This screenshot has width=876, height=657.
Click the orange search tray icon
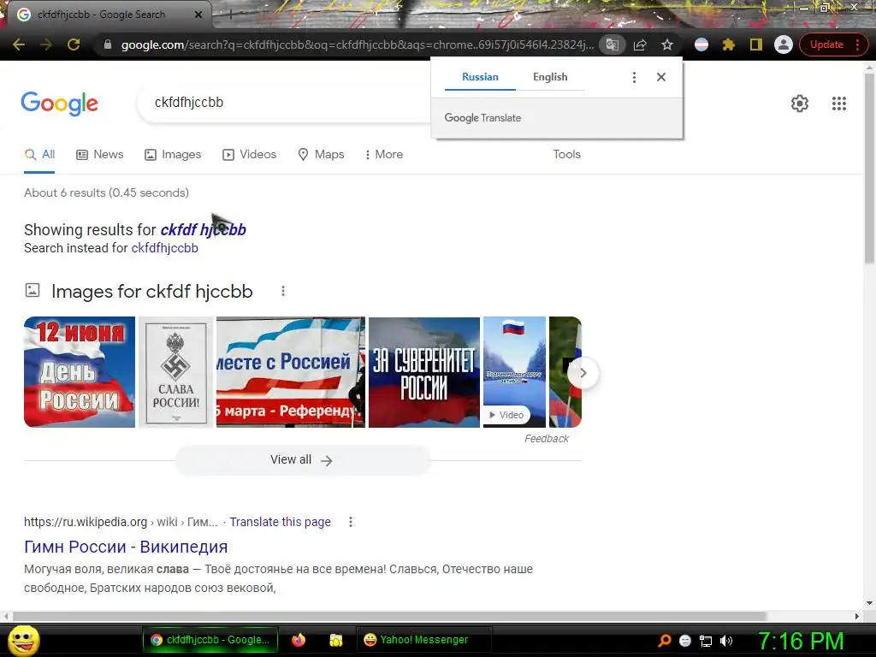click(x=664, y=641)
